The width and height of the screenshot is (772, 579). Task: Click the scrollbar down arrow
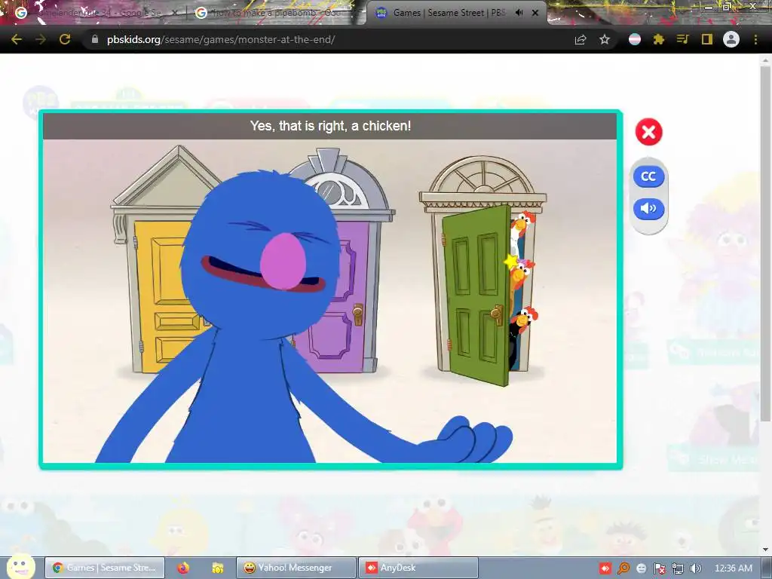tap(765, 550)
